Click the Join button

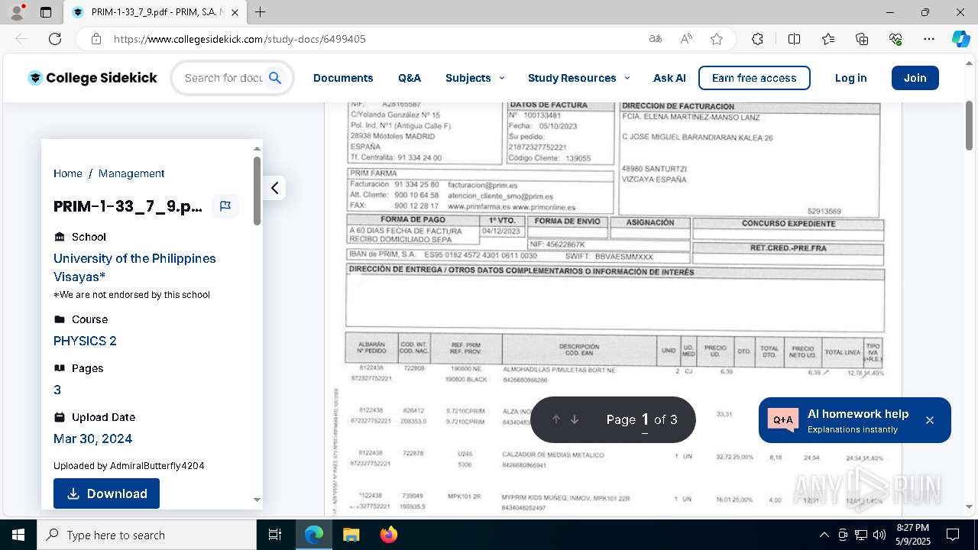tap(915, 78)
